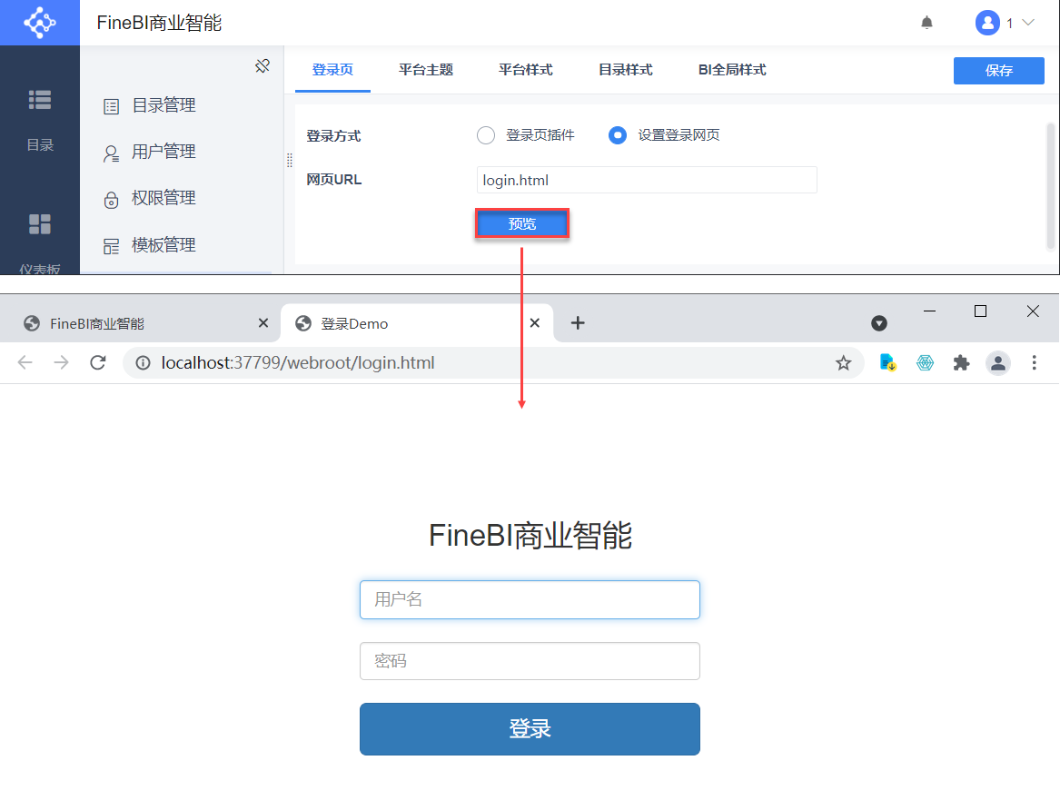The height and width of the screenshot is (790, 1060).
Task: Click the 保存 button
Action: tap(998, 70)
